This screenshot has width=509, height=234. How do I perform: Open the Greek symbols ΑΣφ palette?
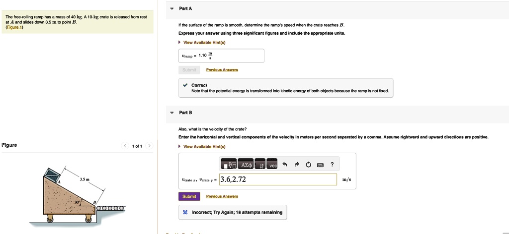coord(246,165)
